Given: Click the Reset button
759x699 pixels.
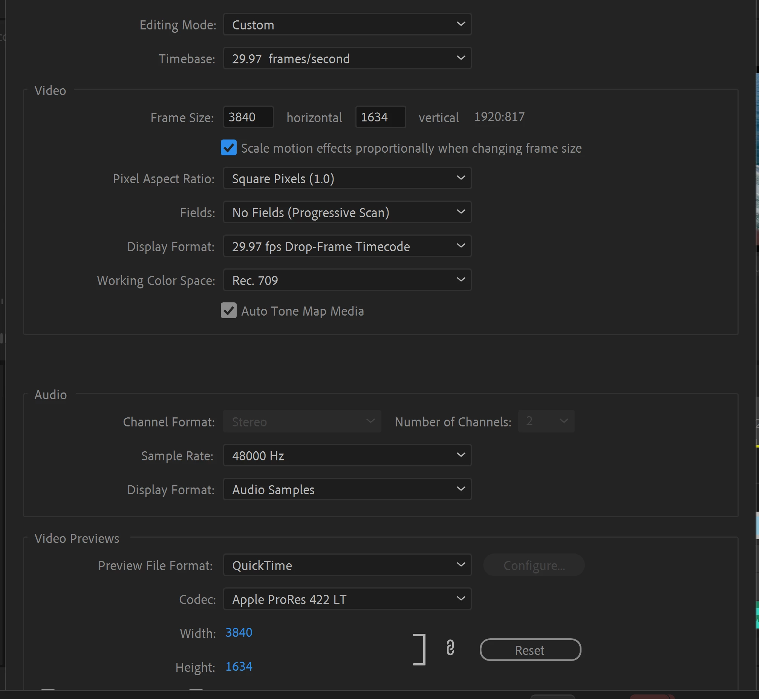Looking at the screenshot, I should point(530,650).
